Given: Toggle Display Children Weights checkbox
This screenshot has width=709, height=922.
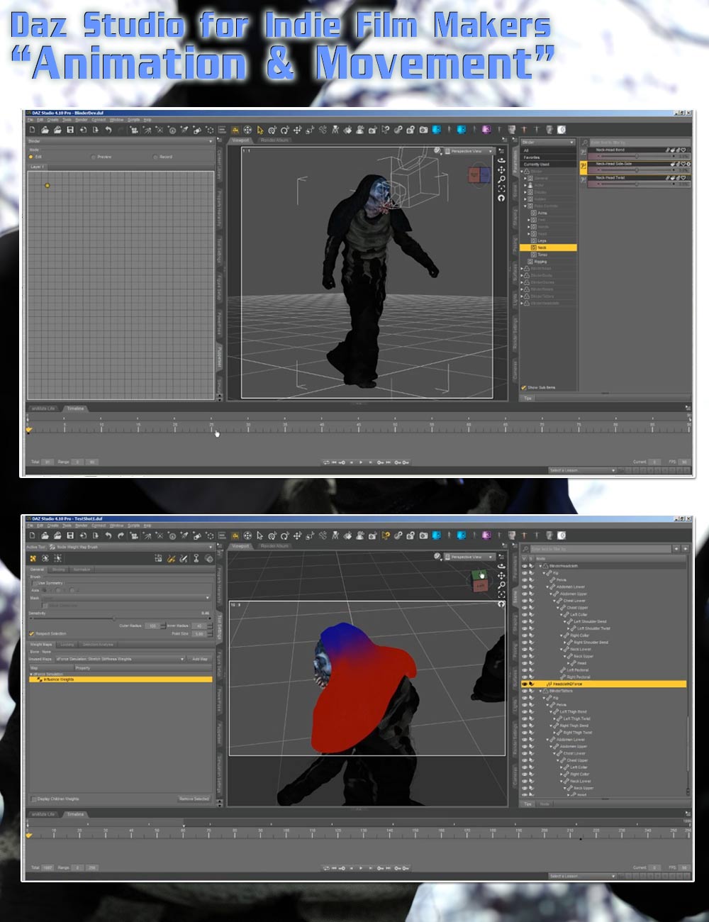Looking at the screenshot, I should coord(33,799).
